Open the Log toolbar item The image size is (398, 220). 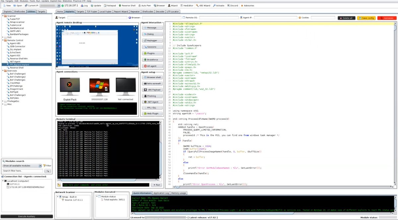[84, 6]
